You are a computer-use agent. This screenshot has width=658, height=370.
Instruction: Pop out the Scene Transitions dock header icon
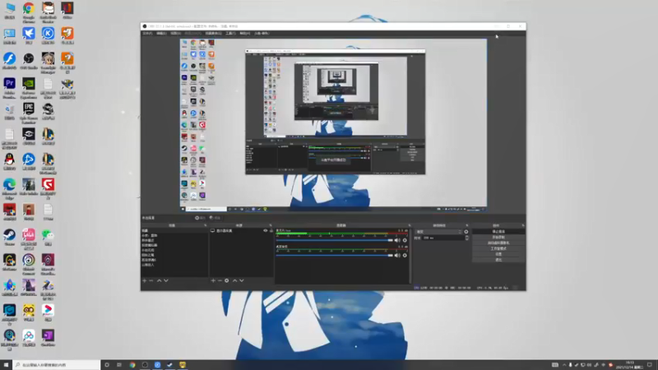[x=467, y=225]
